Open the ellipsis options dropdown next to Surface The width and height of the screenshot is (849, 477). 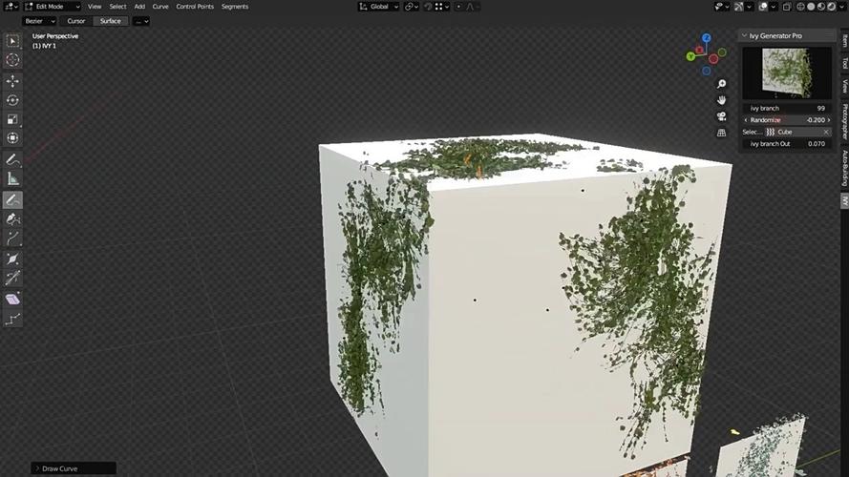pyautogui.click(x=140, y=21)
